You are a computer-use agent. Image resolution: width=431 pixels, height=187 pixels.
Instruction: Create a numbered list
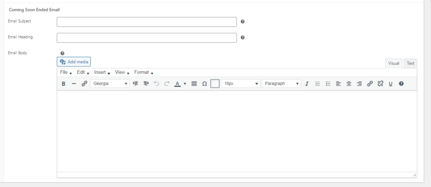coord(317,83)
